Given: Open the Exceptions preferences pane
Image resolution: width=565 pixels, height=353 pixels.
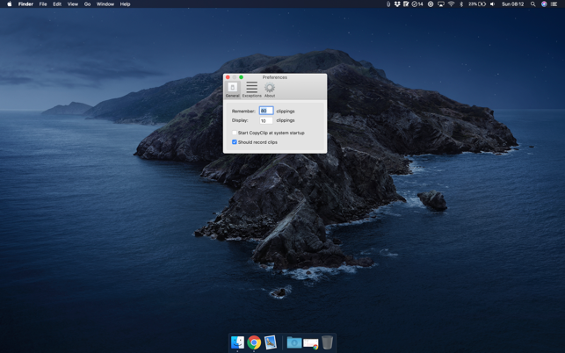Looking at the screenshot, I should [x=251, y=89].
